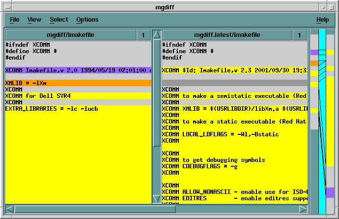Click the mgdiff.latest/Imakefile filename header
This screenshot has width=339, height=219.
click(227, 35)
